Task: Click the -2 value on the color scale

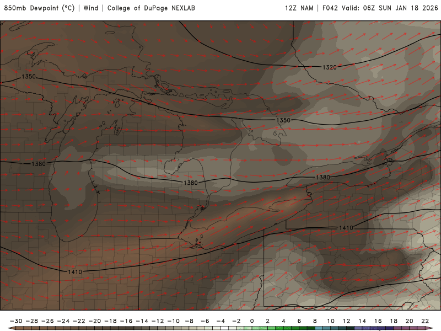Action: click(236, 321)
